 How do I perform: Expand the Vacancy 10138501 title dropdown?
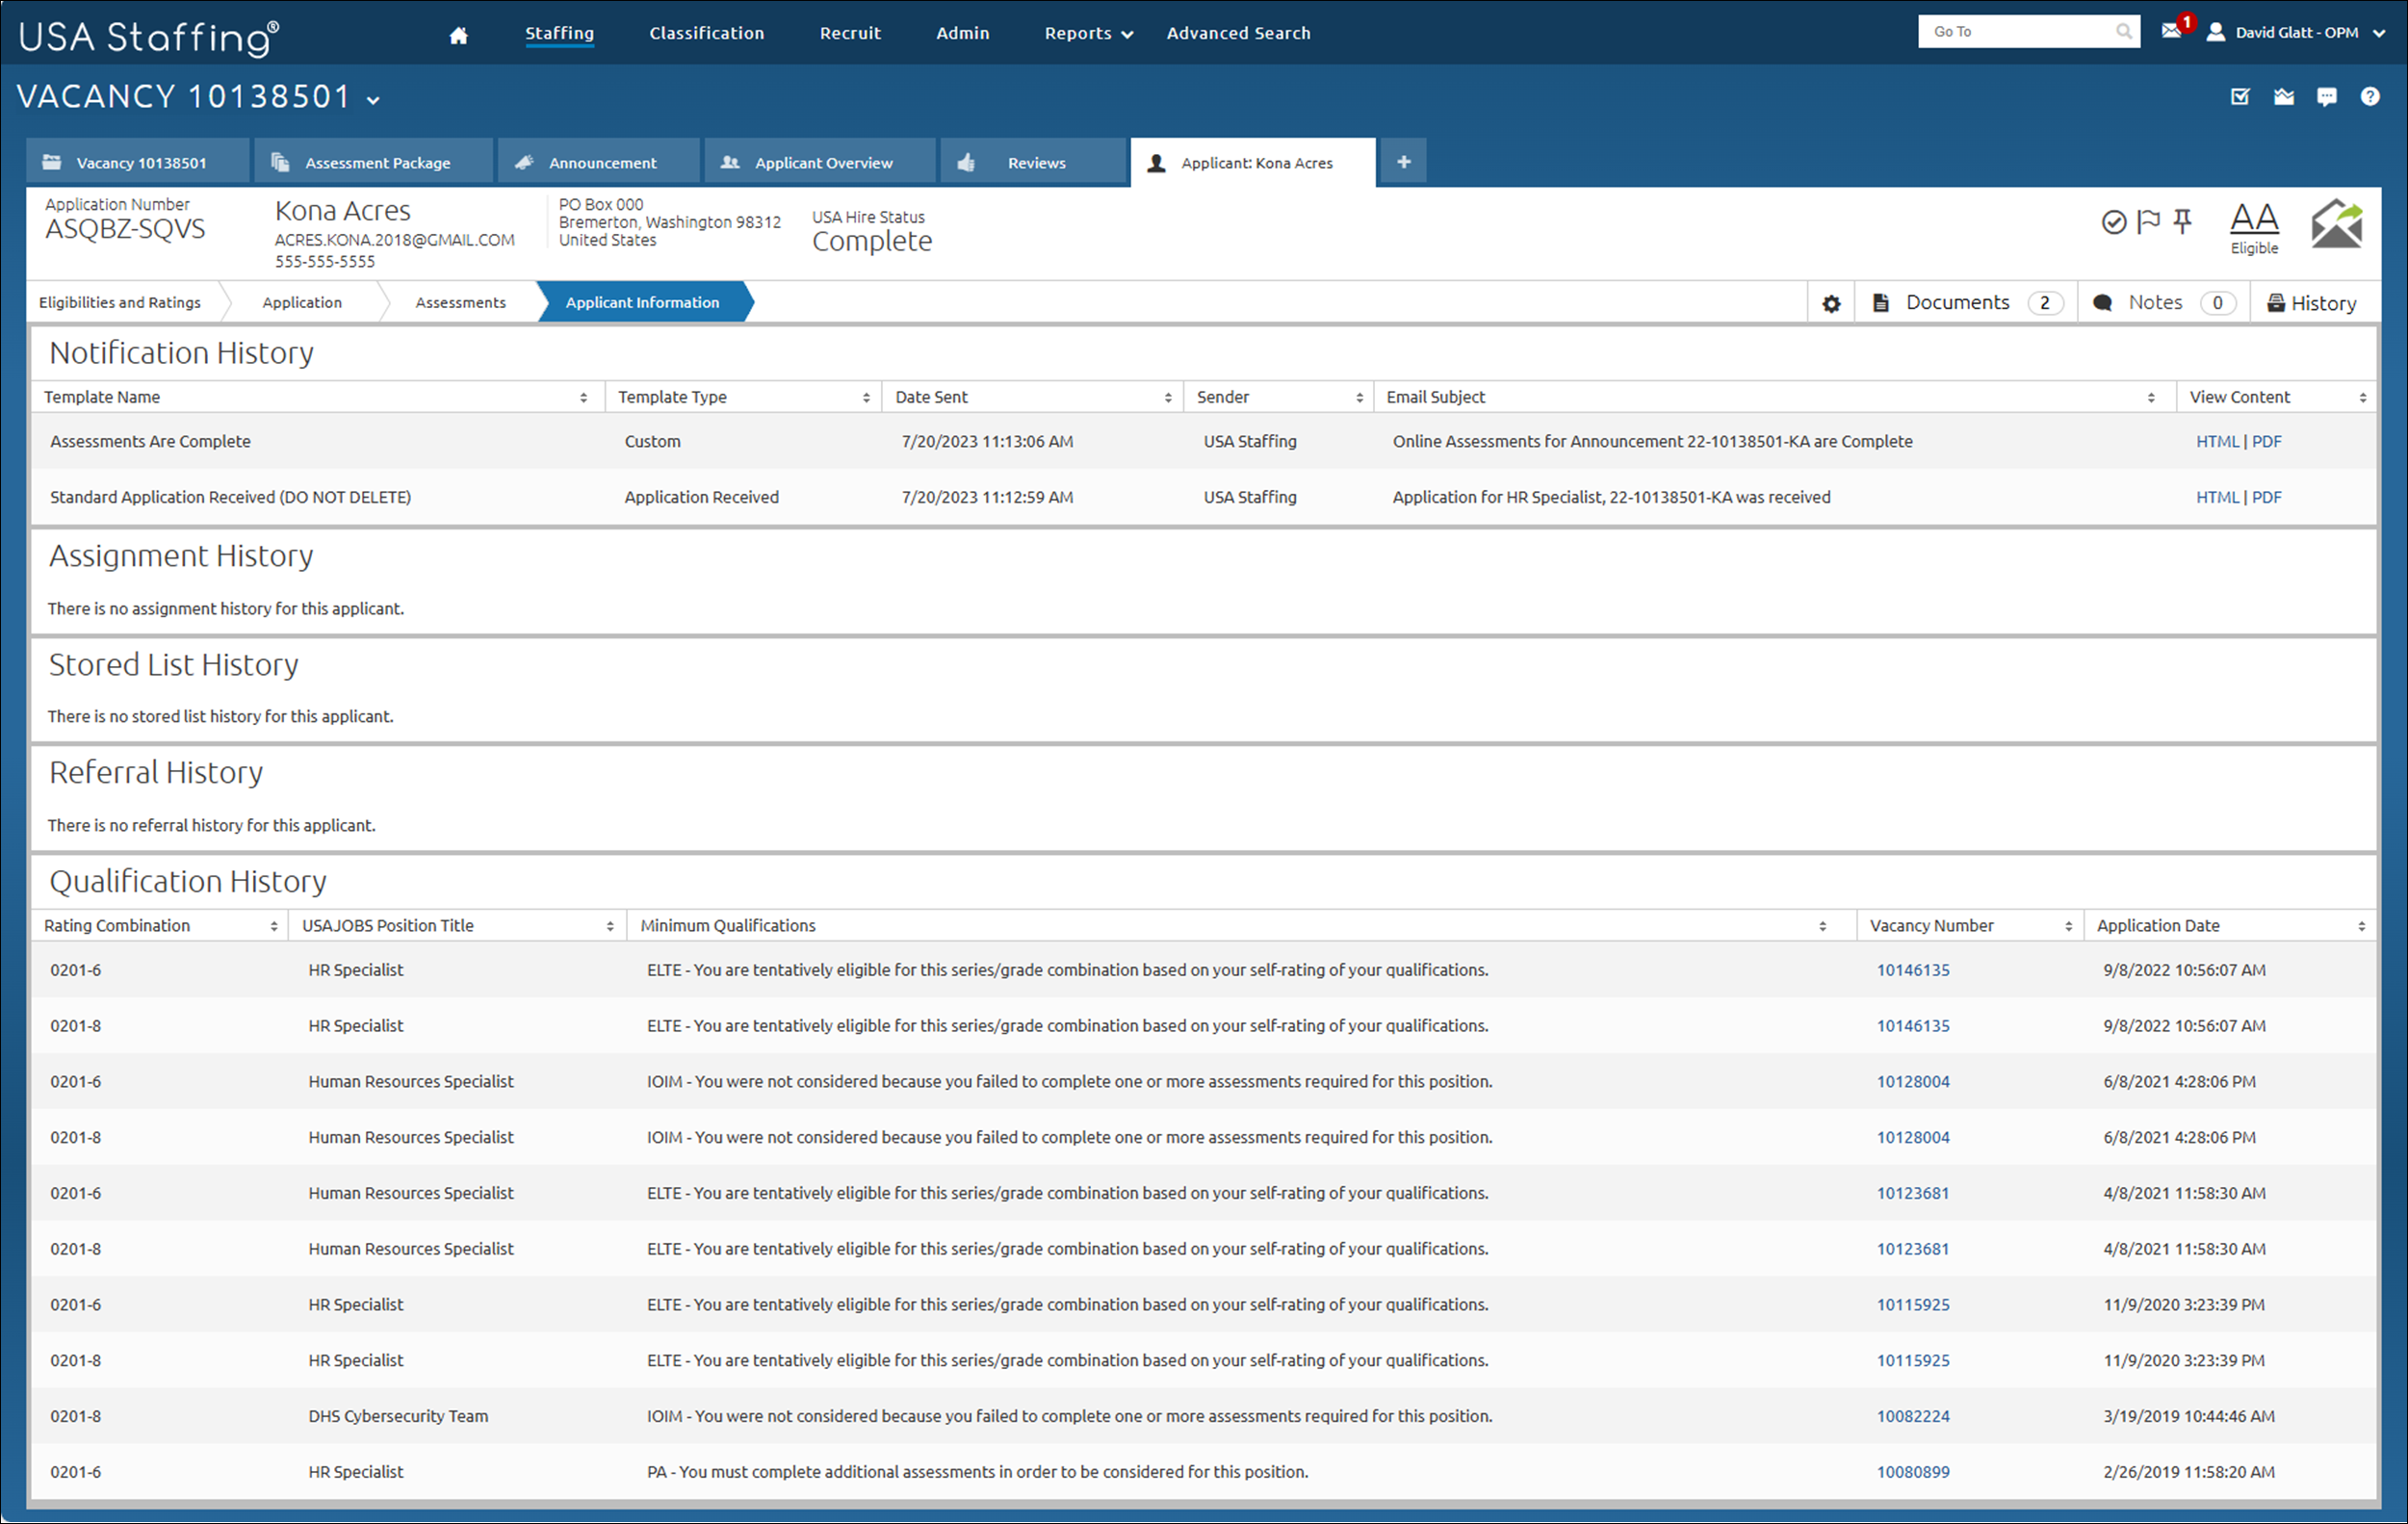point(373,100)
